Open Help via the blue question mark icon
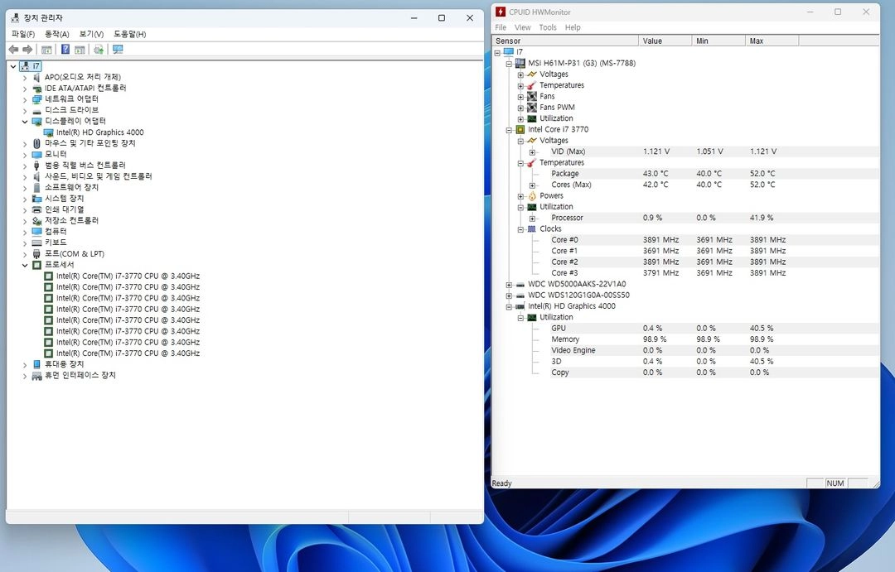Viewport: 895px width, 572px height. [65, 50]
